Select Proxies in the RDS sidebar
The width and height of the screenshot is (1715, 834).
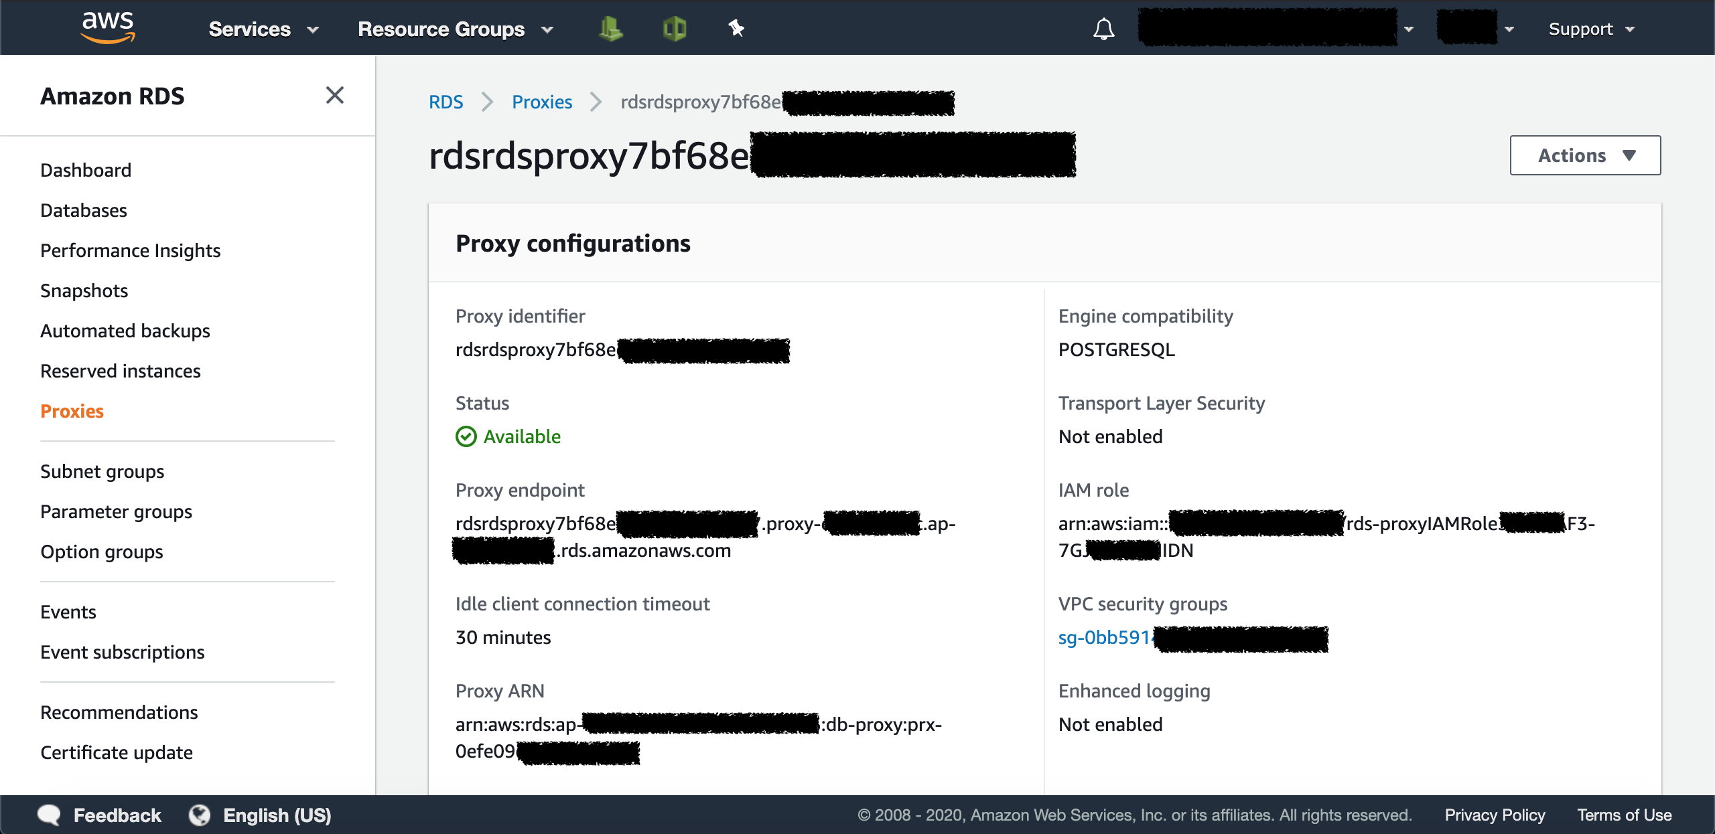pos(72,411)
